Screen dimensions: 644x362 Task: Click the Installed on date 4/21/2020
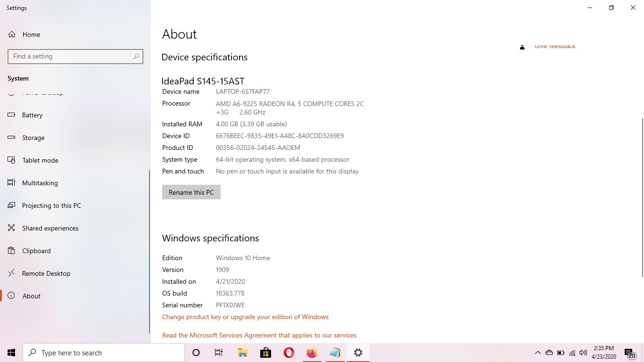click(231, 281)
